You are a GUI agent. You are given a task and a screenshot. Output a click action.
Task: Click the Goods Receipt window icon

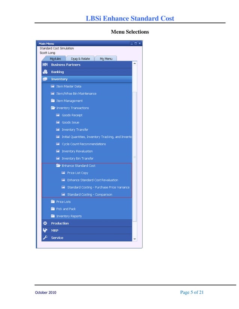[x=58, y=115]
